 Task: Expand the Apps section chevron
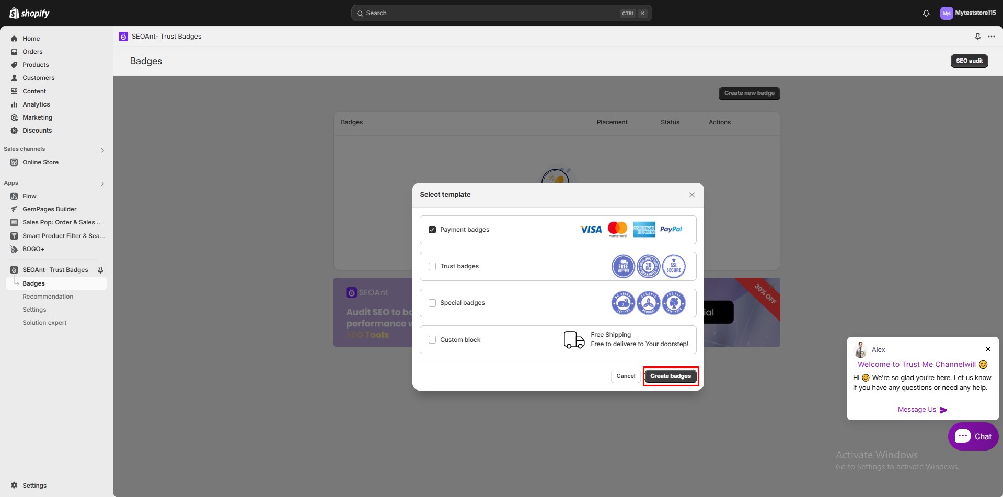click(102, 184)
